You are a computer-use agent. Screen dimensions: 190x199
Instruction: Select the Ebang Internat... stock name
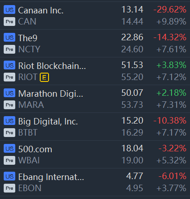51,177
